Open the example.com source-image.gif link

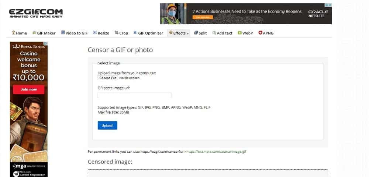pyautogui.click(x=216, y=152)
